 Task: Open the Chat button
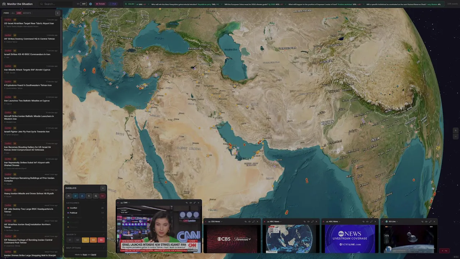point(113,4)
